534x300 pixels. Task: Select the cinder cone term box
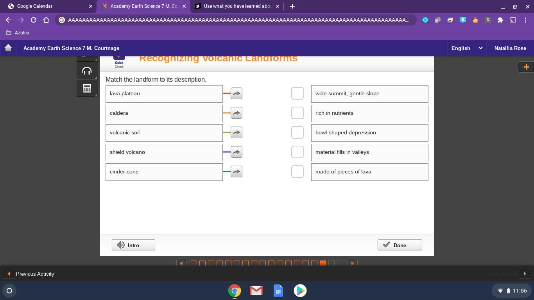coord(164,172)
